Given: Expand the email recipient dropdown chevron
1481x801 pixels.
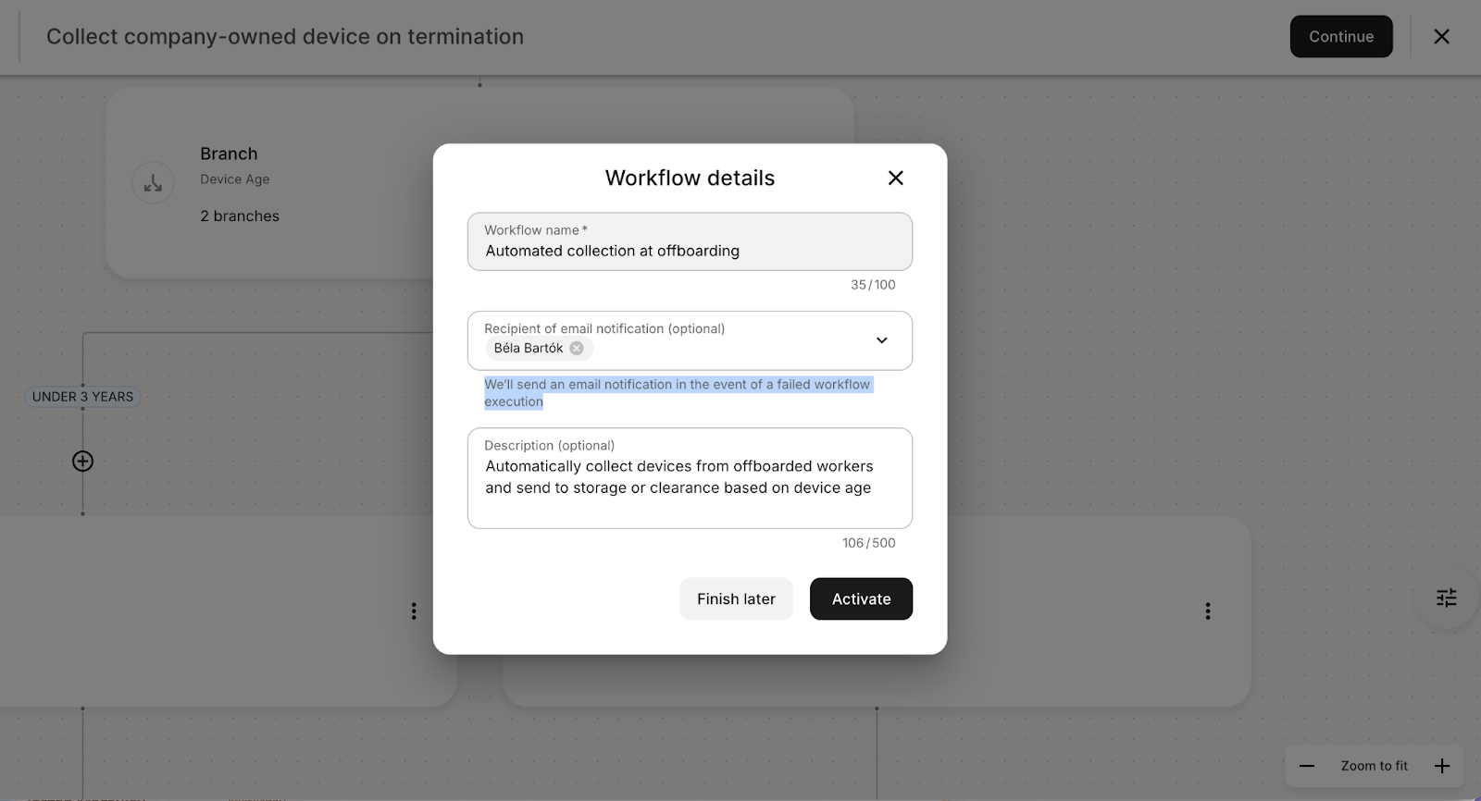Looking at the screenshot, I should (881, 340).
